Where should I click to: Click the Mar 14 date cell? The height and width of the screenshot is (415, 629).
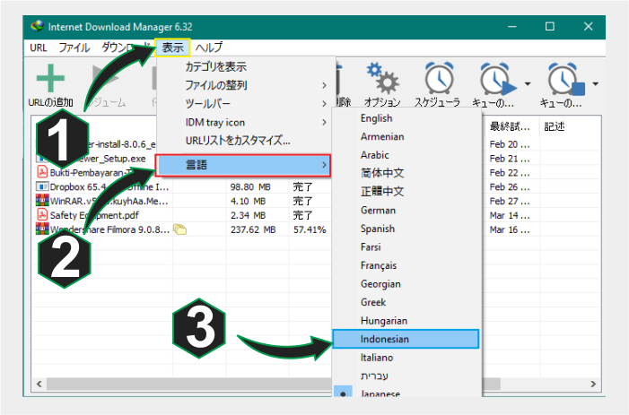point(510,215)
